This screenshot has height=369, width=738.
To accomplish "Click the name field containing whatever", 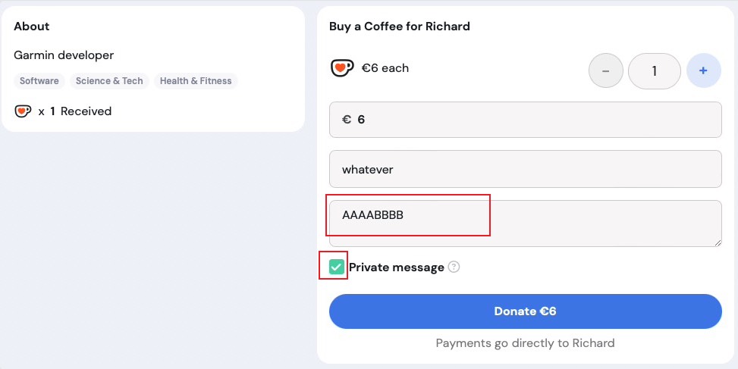I will (526, 169).
